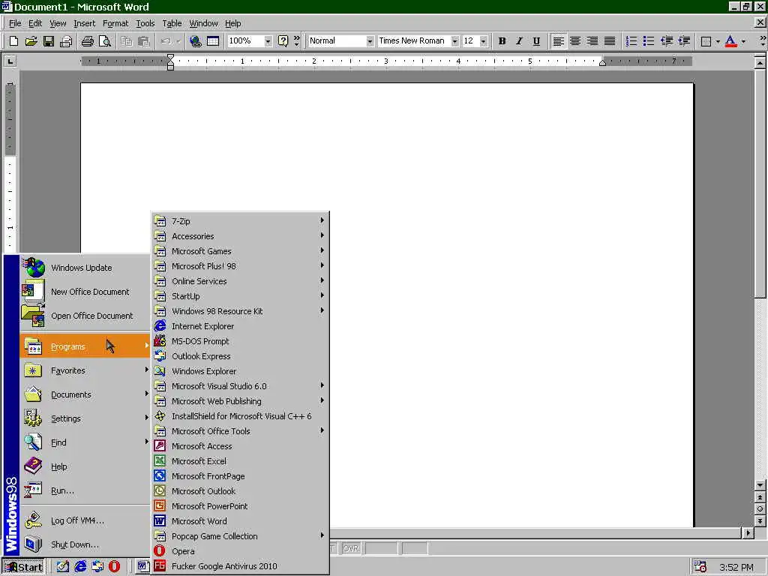Screen dimensions: 768x576
Task: Toggle Italic formatting
Action: tap(519, 41)
